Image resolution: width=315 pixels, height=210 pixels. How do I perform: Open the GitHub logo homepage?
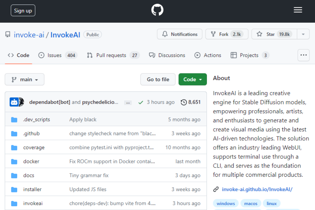pos(157,10)
